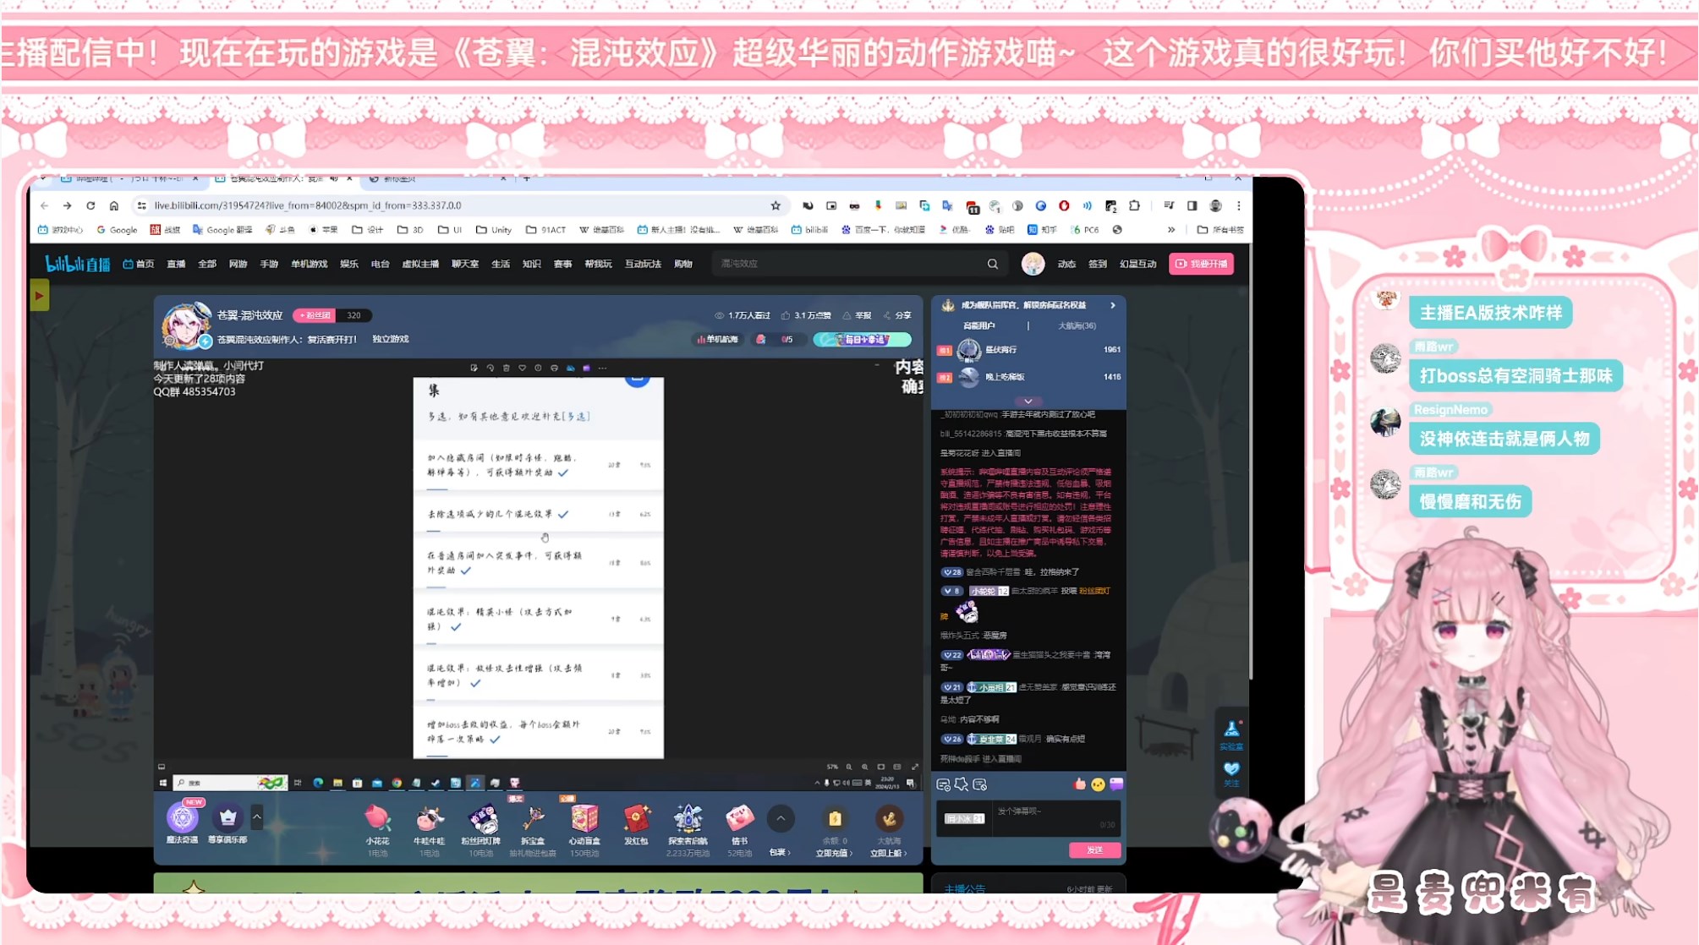
Task: Open the browser home page
Action: click(x=114, y=205)
